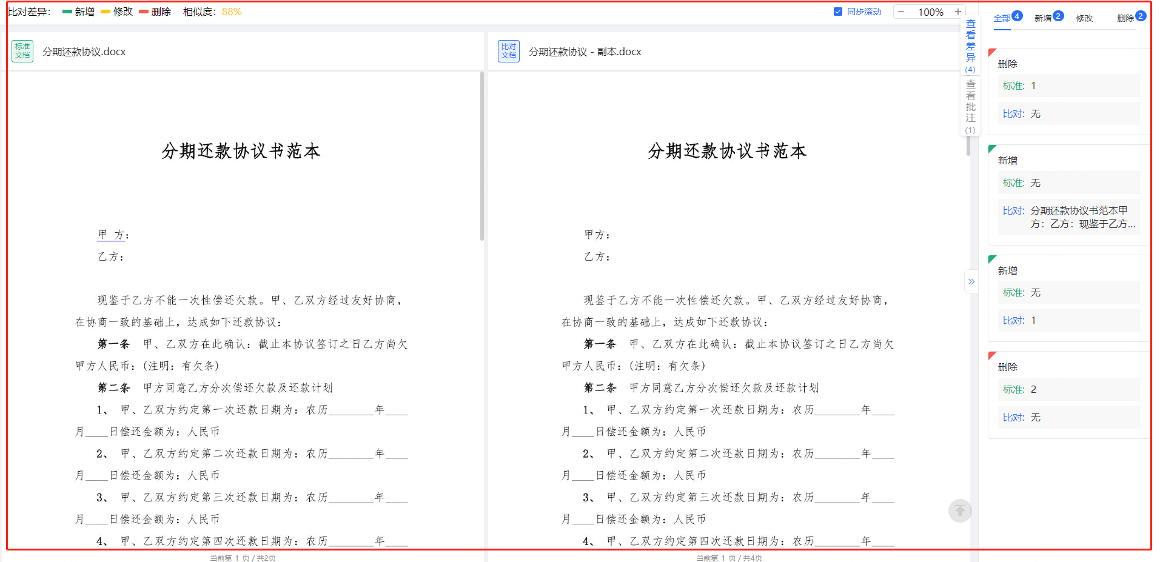Image resolution: width=1160 pixels, height=562 pixels.
Task: Select the 修改 differences tab
Action: pyautogui.click(x=1084, y=18)
